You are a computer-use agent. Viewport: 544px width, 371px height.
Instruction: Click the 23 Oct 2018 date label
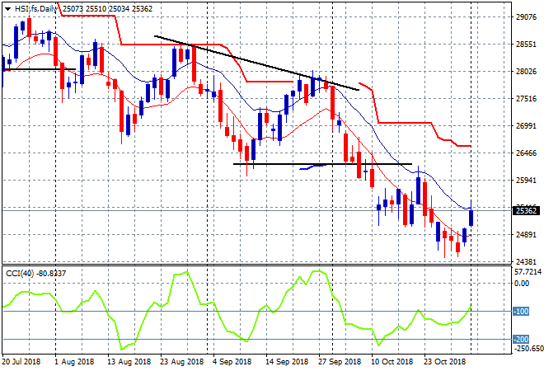tap(445, 362)
